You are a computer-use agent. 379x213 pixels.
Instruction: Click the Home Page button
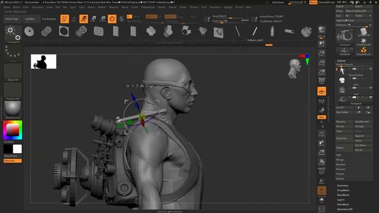[x=12, y=19]
